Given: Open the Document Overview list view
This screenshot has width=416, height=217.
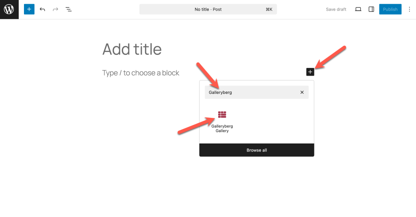Looking at the screenshot, I should [69, 9].
